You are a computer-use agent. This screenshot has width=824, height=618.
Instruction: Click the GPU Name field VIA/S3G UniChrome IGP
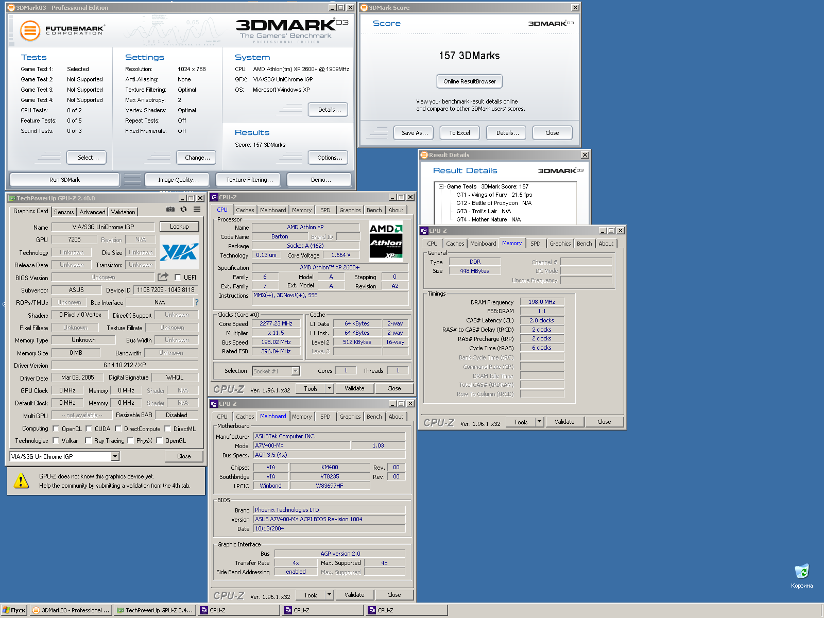click(103, 227)
